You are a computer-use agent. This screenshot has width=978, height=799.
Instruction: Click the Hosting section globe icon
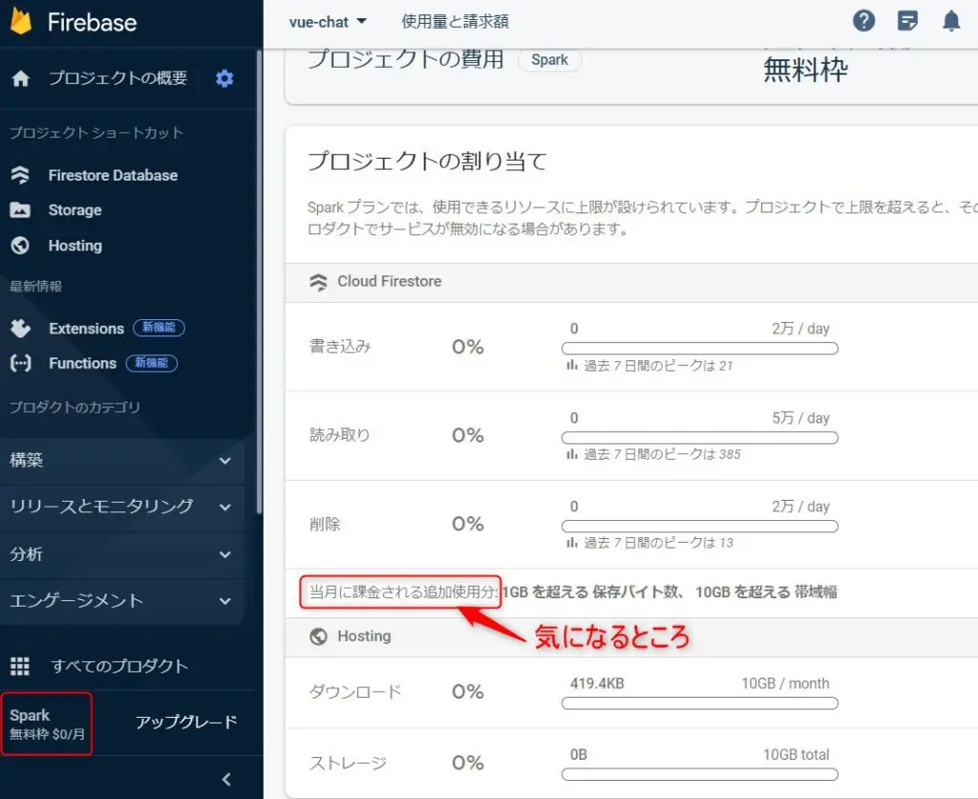[318, 637]
